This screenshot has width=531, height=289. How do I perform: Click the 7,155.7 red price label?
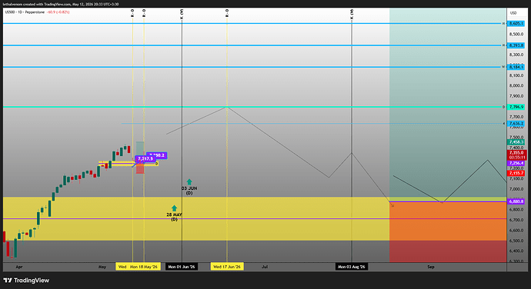(516, 173)
